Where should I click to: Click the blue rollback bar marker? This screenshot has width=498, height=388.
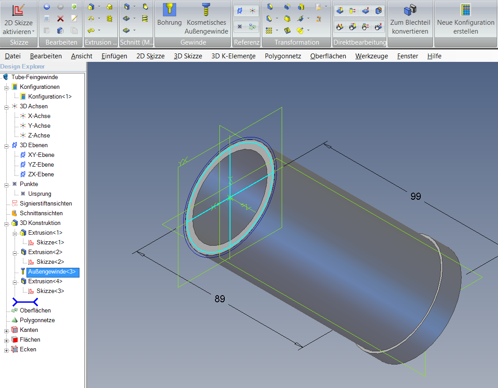click(x=25, y=301)
